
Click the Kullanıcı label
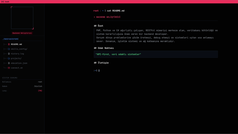click(x=7, y=82)
